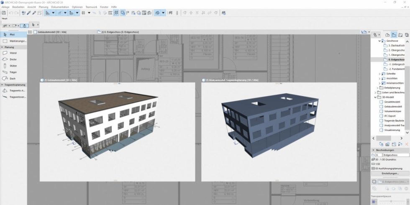
Task: Select the Decke slab tool
Action: 13,59
